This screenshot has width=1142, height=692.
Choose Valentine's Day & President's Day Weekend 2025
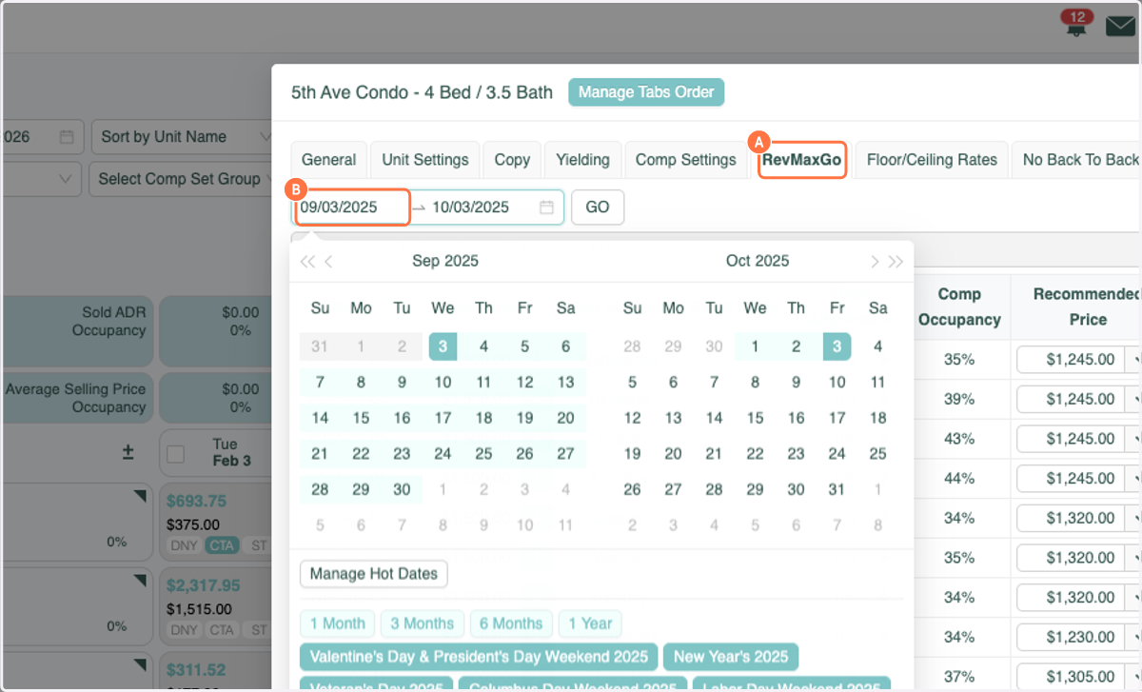tap(479, 657)
